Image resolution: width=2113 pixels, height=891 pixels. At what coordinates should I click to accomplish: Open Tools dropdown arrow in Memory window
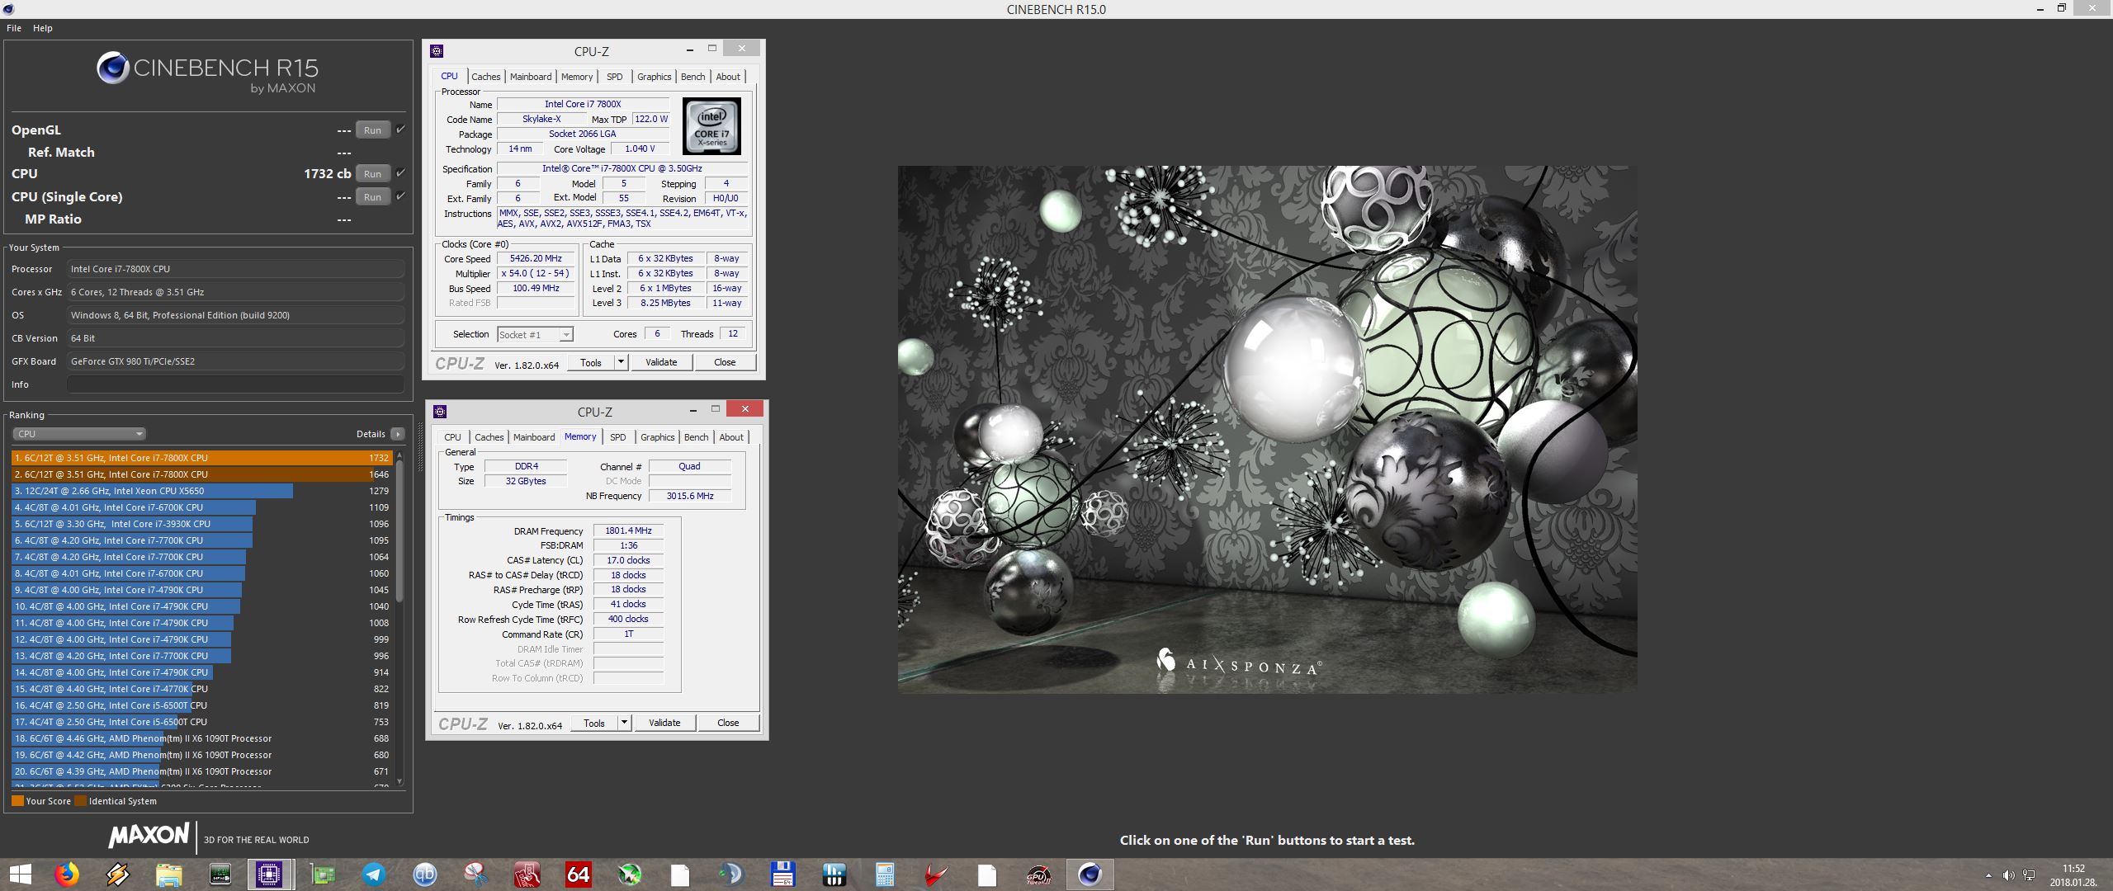tap(624, 723)
